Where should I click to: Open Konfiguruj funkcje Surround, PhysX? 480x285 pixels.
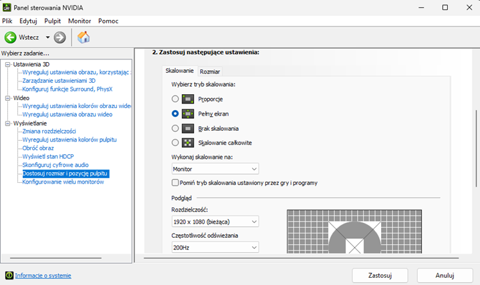pyautogui.click(x=68, y=89)
